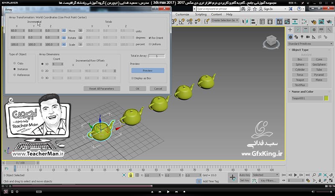Toggle the ribbon display icon
Screen dimensions: 335x196
[x=279, y=21]
